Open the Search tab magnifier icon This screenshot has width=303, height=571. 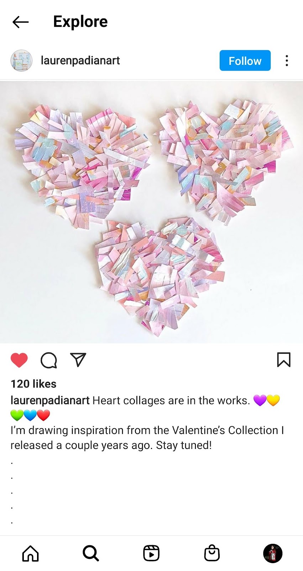pos(91,554)
